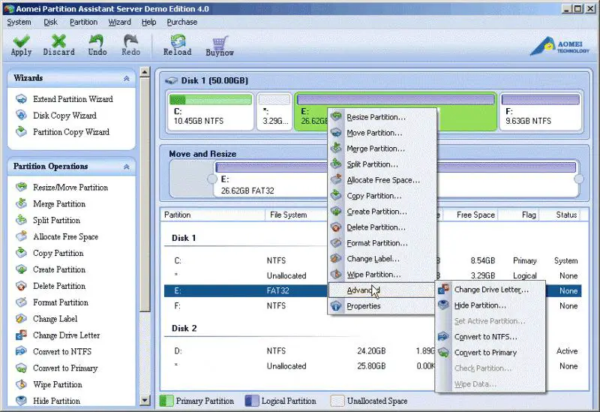Screen dimensions: 600x412
Task: Choose Split Partition in context menu
Action: tap(382, 164)
